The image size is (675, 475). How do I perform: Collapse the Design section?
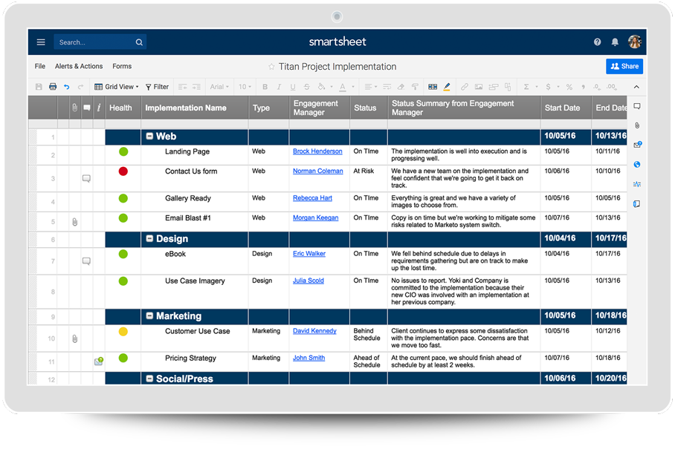click(x=149, y=238)
